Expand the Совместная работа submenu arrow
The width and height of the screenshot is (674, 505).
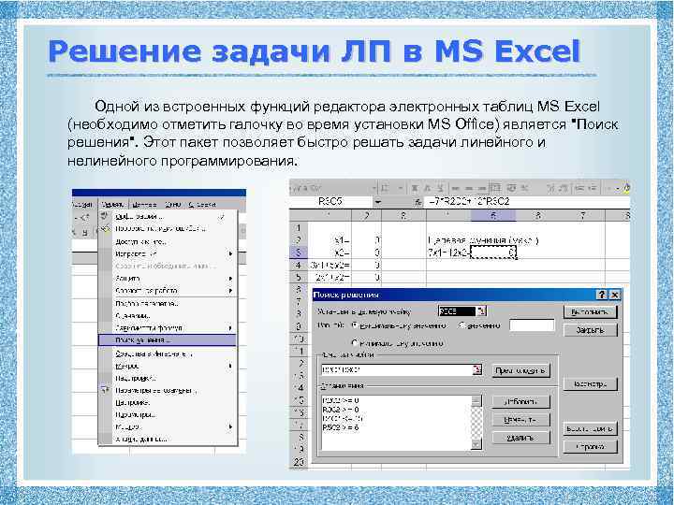(x=230, y=291)
